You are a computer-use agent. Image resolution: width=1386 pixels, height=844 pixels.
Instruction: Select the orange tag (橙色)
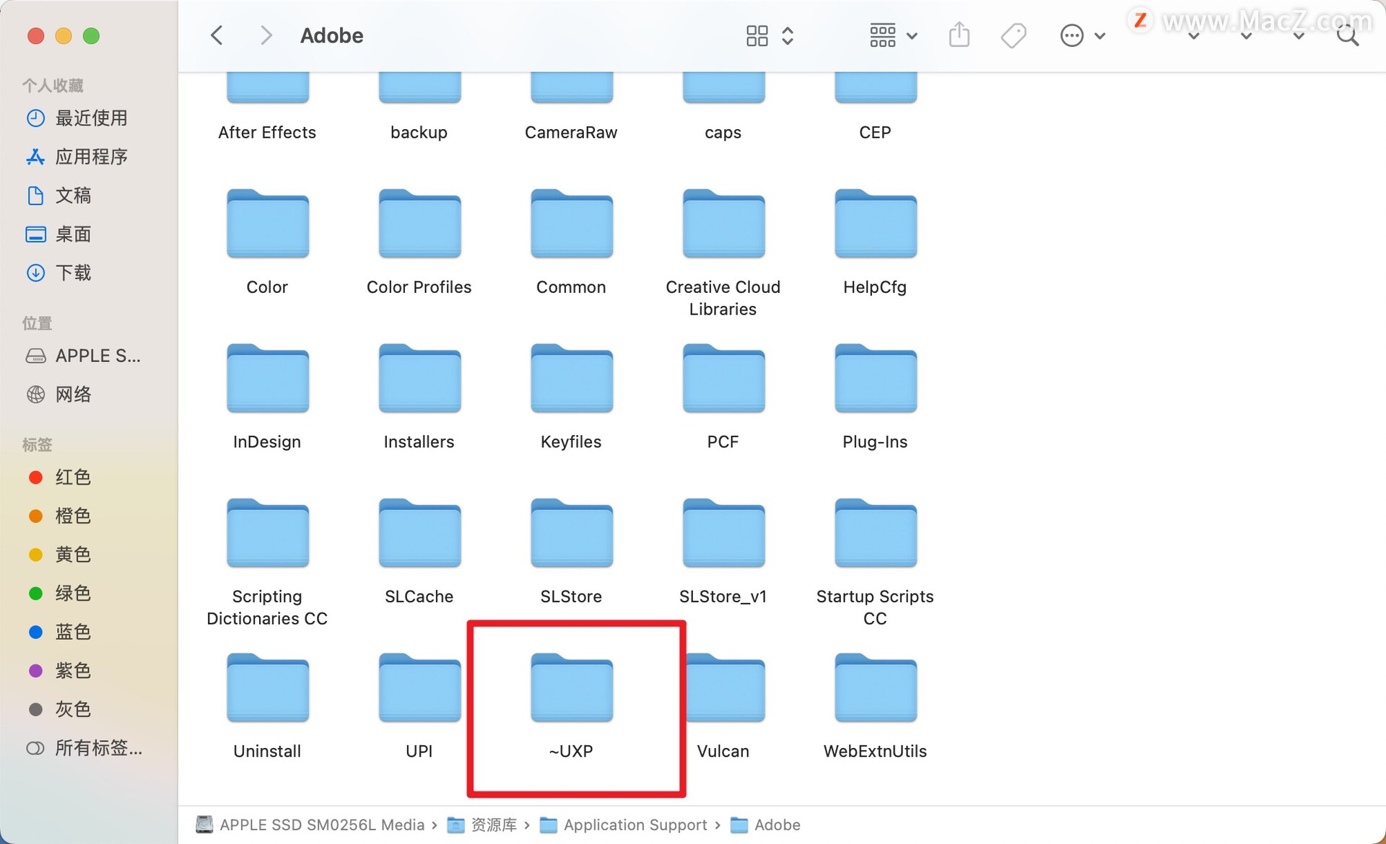click(x=59, y=516)
